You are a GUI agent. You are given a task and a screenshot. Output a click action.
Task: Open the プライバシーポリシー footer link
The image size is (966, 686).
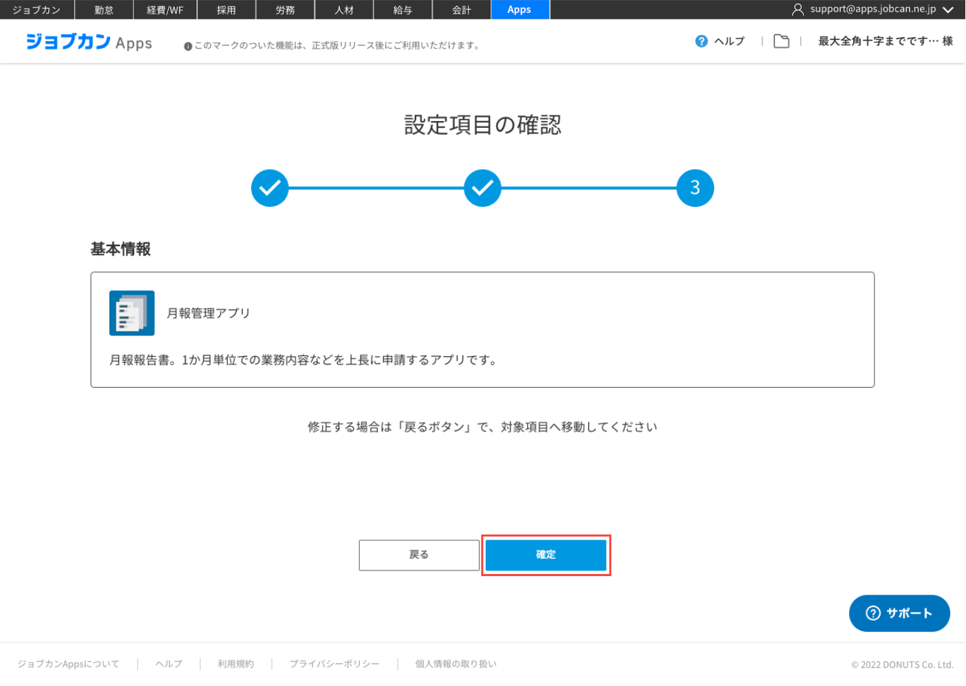coord(334,664)
